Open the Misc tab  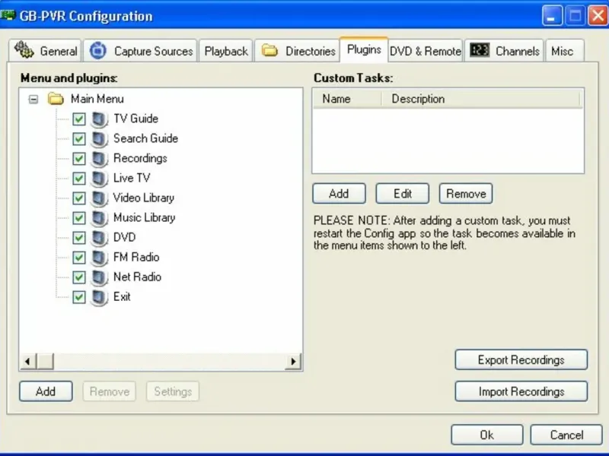(564, 51)
